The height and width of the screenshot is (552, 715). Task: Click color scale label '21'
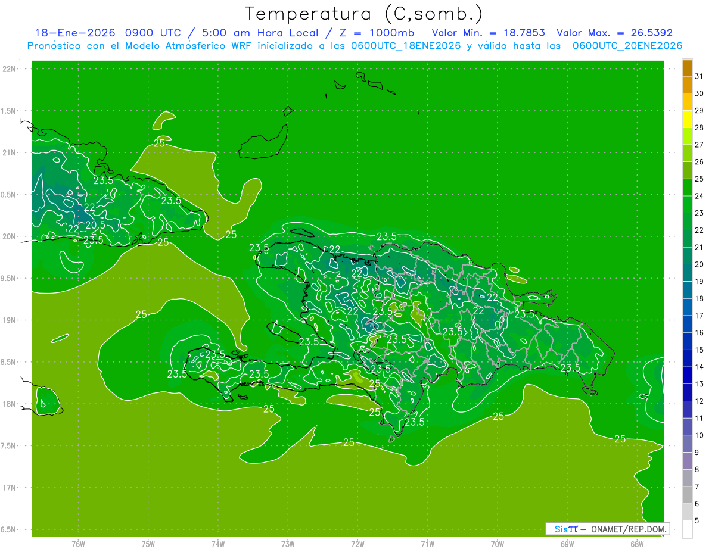coord(699,247)
